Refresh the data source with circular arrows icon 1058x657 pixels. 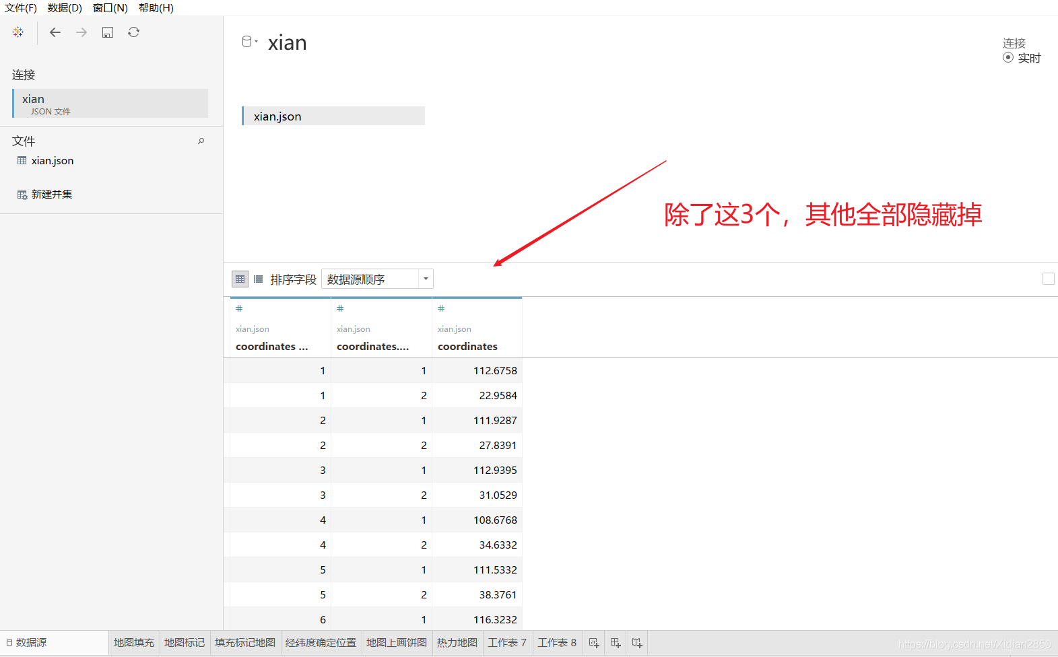(134, 32)
